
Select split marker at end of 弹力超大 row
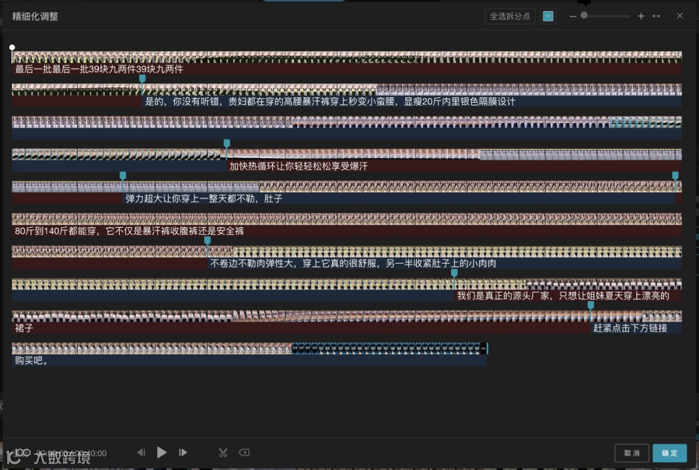tap(675, 175)
